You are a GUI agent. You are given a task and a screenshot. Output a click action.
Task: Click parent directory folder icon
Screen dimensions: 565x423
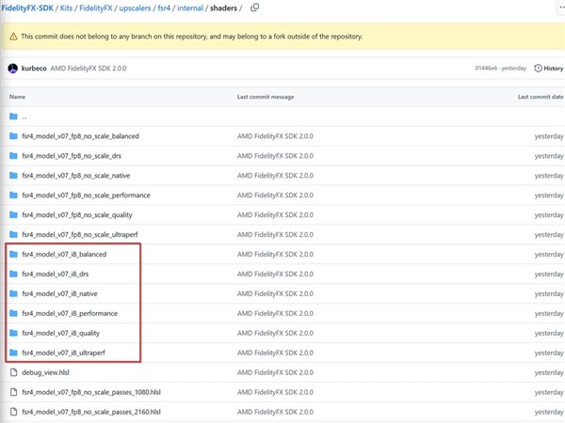pos(13,117)
